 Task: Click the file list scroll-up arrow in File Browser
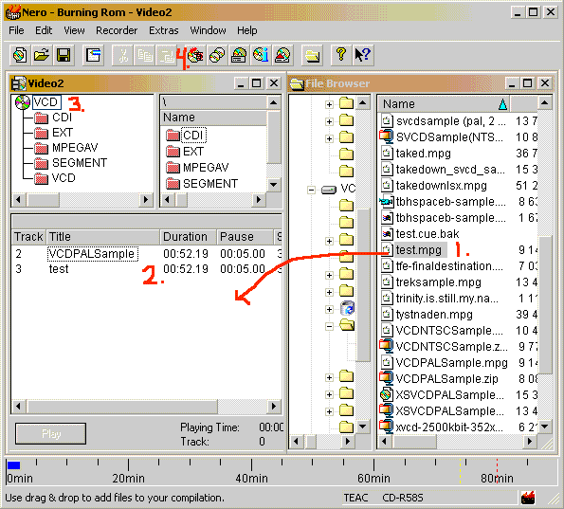pyautogui.click(x=545, y=103)
